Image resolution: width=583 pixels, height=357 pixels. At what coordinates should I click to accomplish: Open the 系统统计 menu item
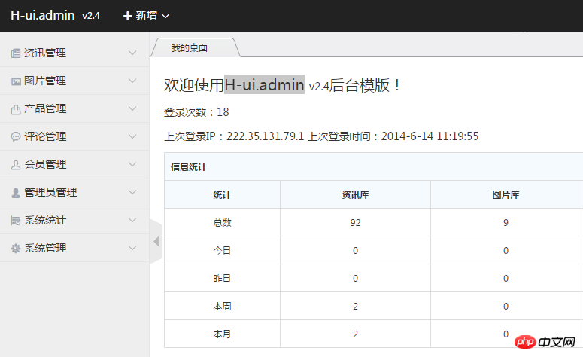pos(74,220)
